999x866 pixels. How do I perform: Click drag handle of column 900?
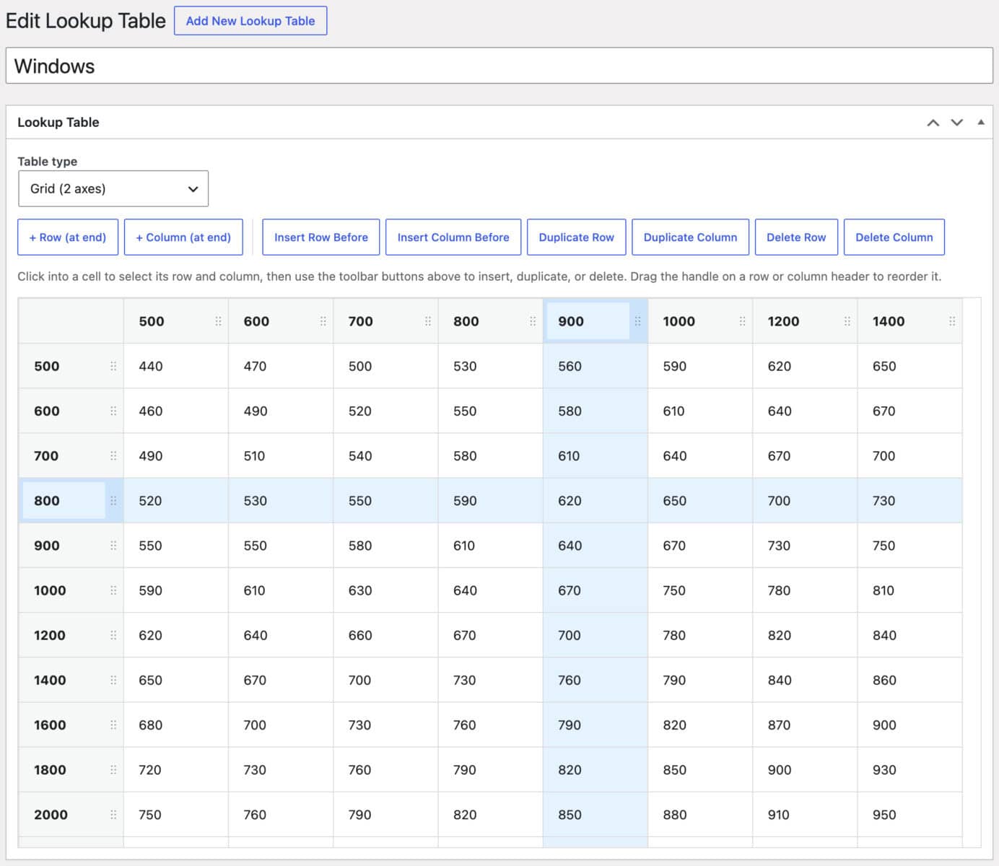637,321
